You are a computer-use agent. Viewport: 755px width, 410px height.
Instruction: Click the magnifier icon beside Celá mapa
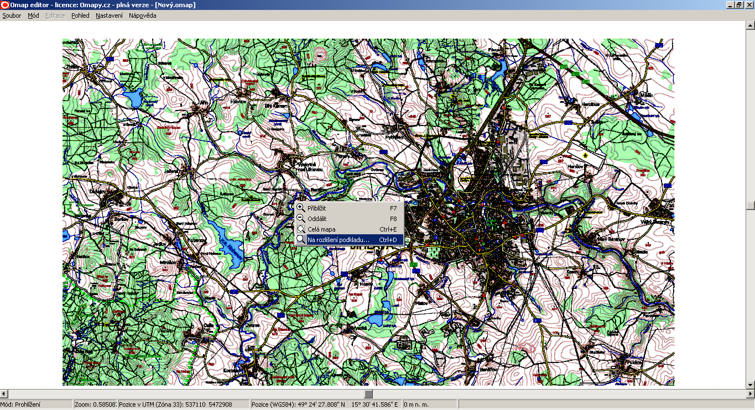(x=301, y=229)
